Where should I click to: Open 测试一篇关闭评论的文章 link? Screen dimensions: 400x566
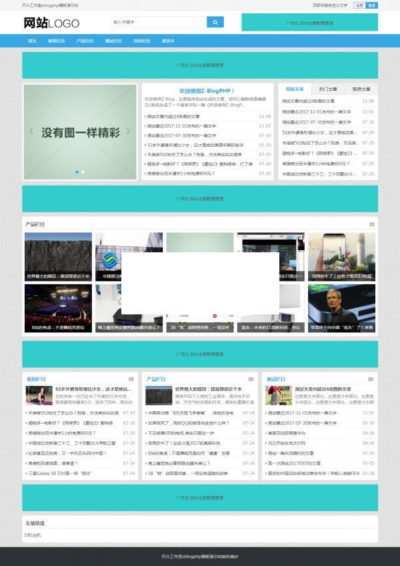(x=291, y=453)
